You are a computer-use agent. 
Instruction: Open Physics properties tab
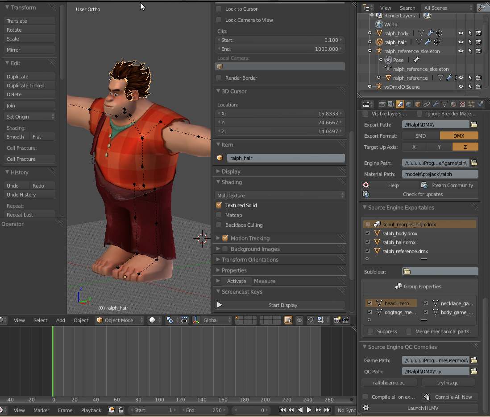[x=480, y=104]
